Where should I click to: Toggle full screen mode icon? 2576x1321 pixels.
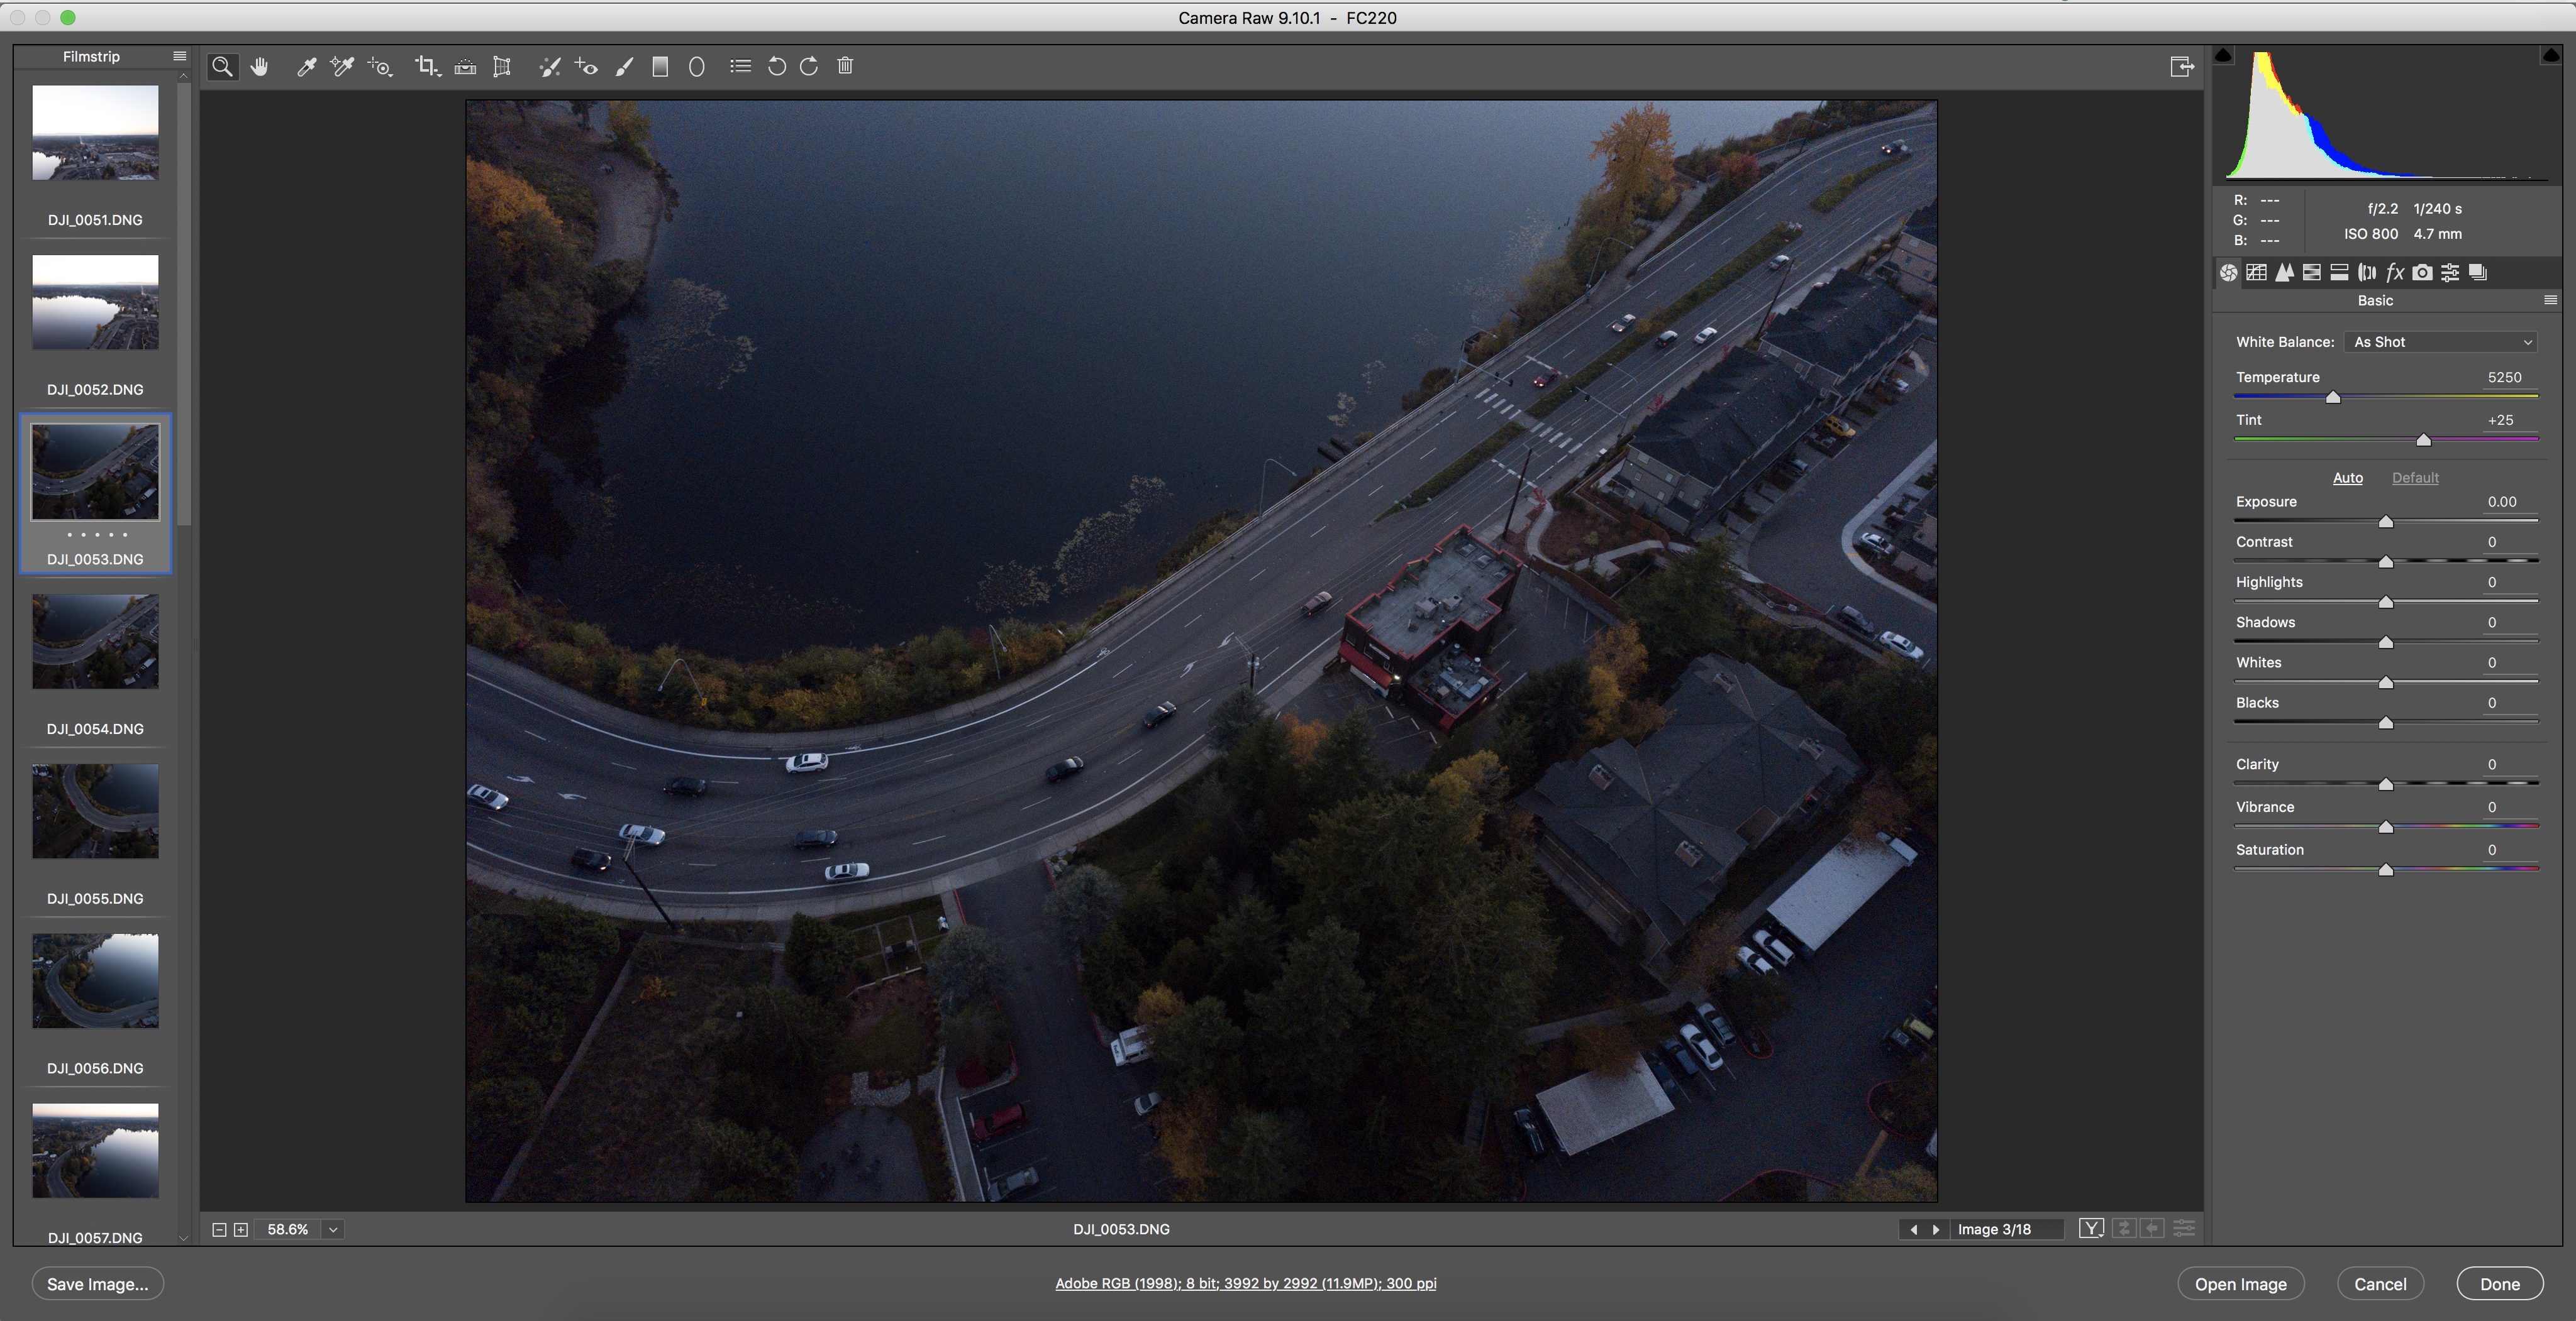coord(2182,66)
